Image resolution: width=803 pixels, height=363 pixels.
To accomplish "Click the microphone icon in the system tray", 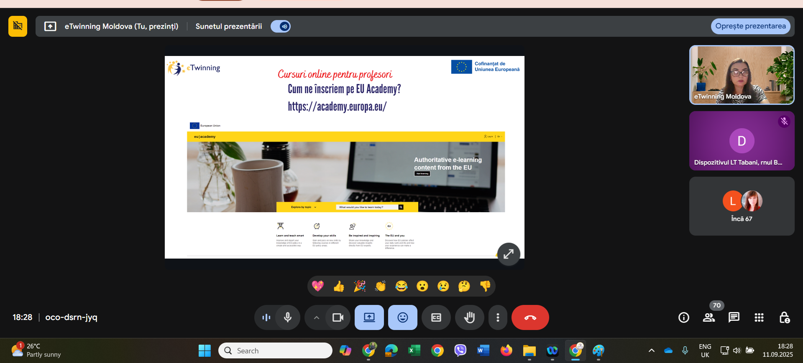I will pyautogui.click(x=685, y=350).
